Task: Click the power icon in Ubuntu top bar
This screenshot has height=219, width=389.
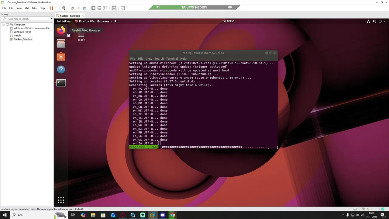Action: tap(380, 21)
